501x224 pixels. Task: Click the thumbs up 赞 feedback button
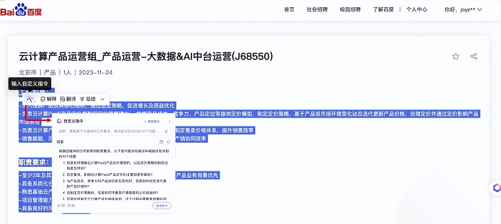point(61,205)
